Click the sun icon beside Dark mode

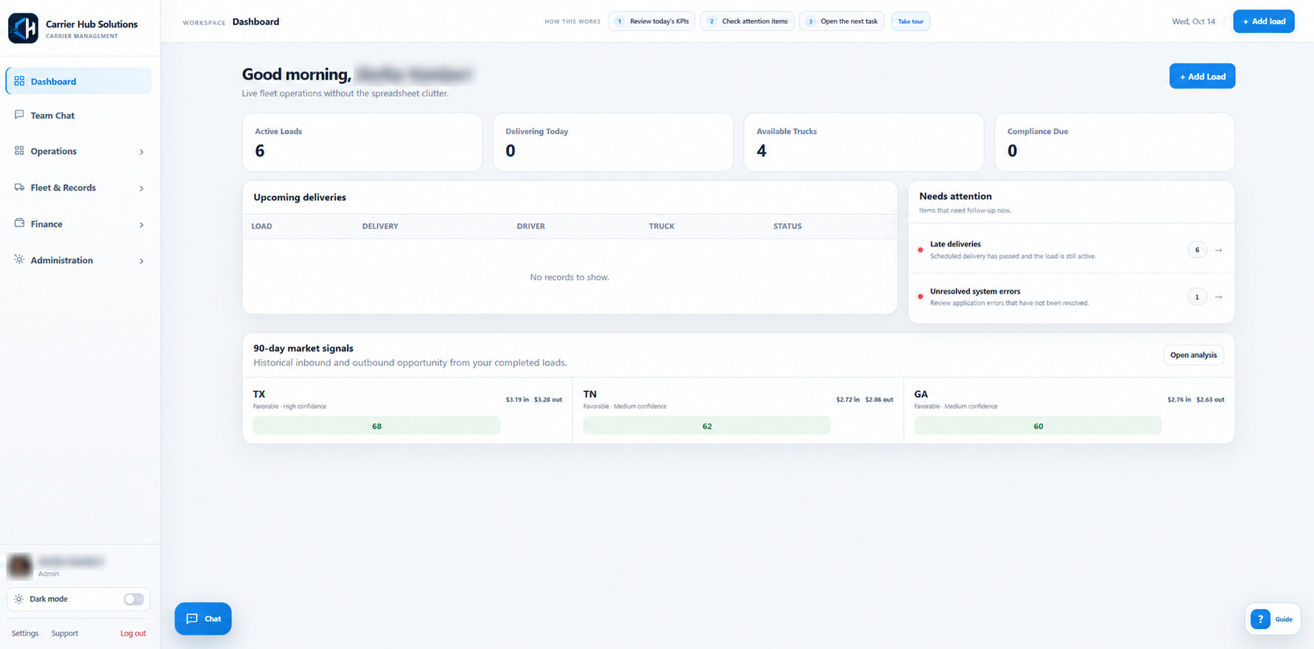tap(19, 599)
